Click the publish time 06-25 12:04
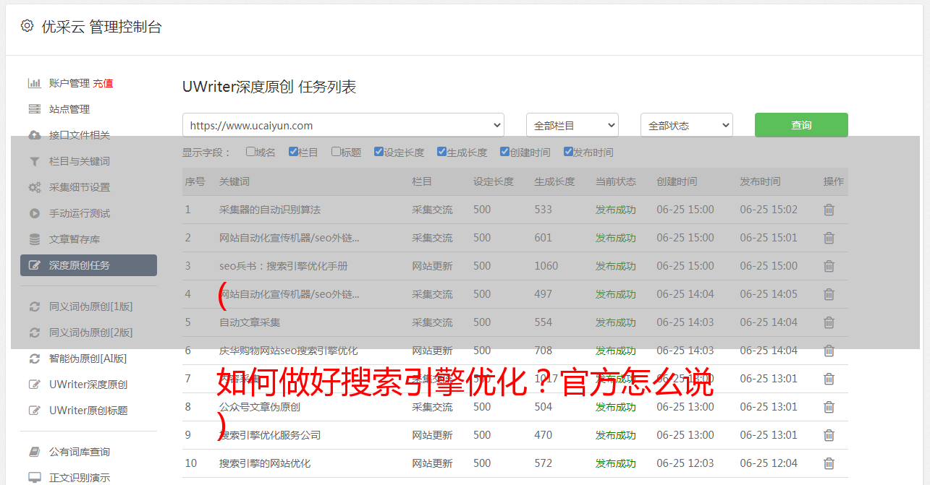 (769, 463)
